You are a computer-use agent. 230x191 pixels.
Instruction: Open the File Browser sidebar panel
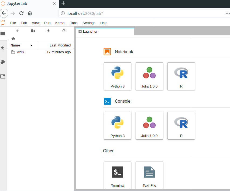[3, 33]
